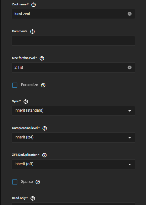Open Read-only help icon
The width and height of the screenshot is (146, 205).
click(33, 198)
